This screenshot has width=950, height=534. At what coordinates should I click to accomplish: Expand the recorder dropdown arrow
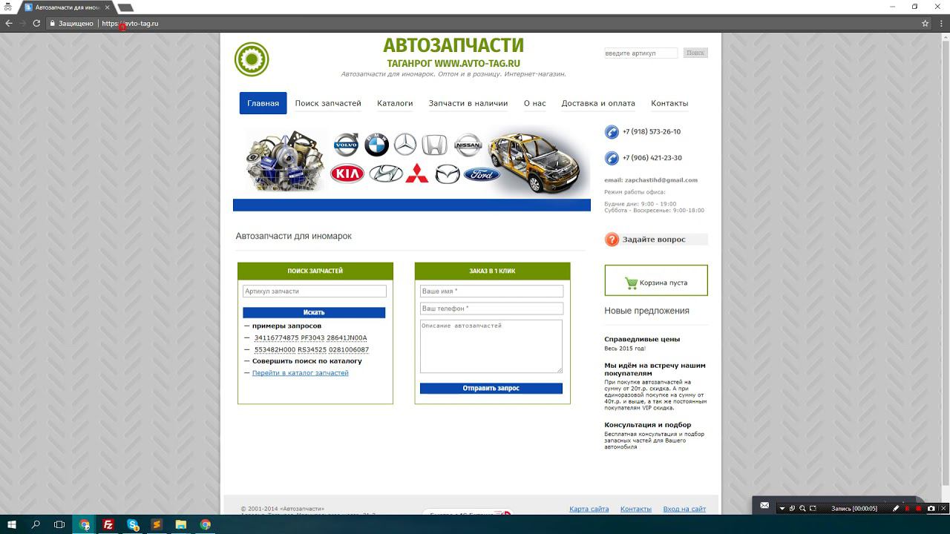click(782, 509)
